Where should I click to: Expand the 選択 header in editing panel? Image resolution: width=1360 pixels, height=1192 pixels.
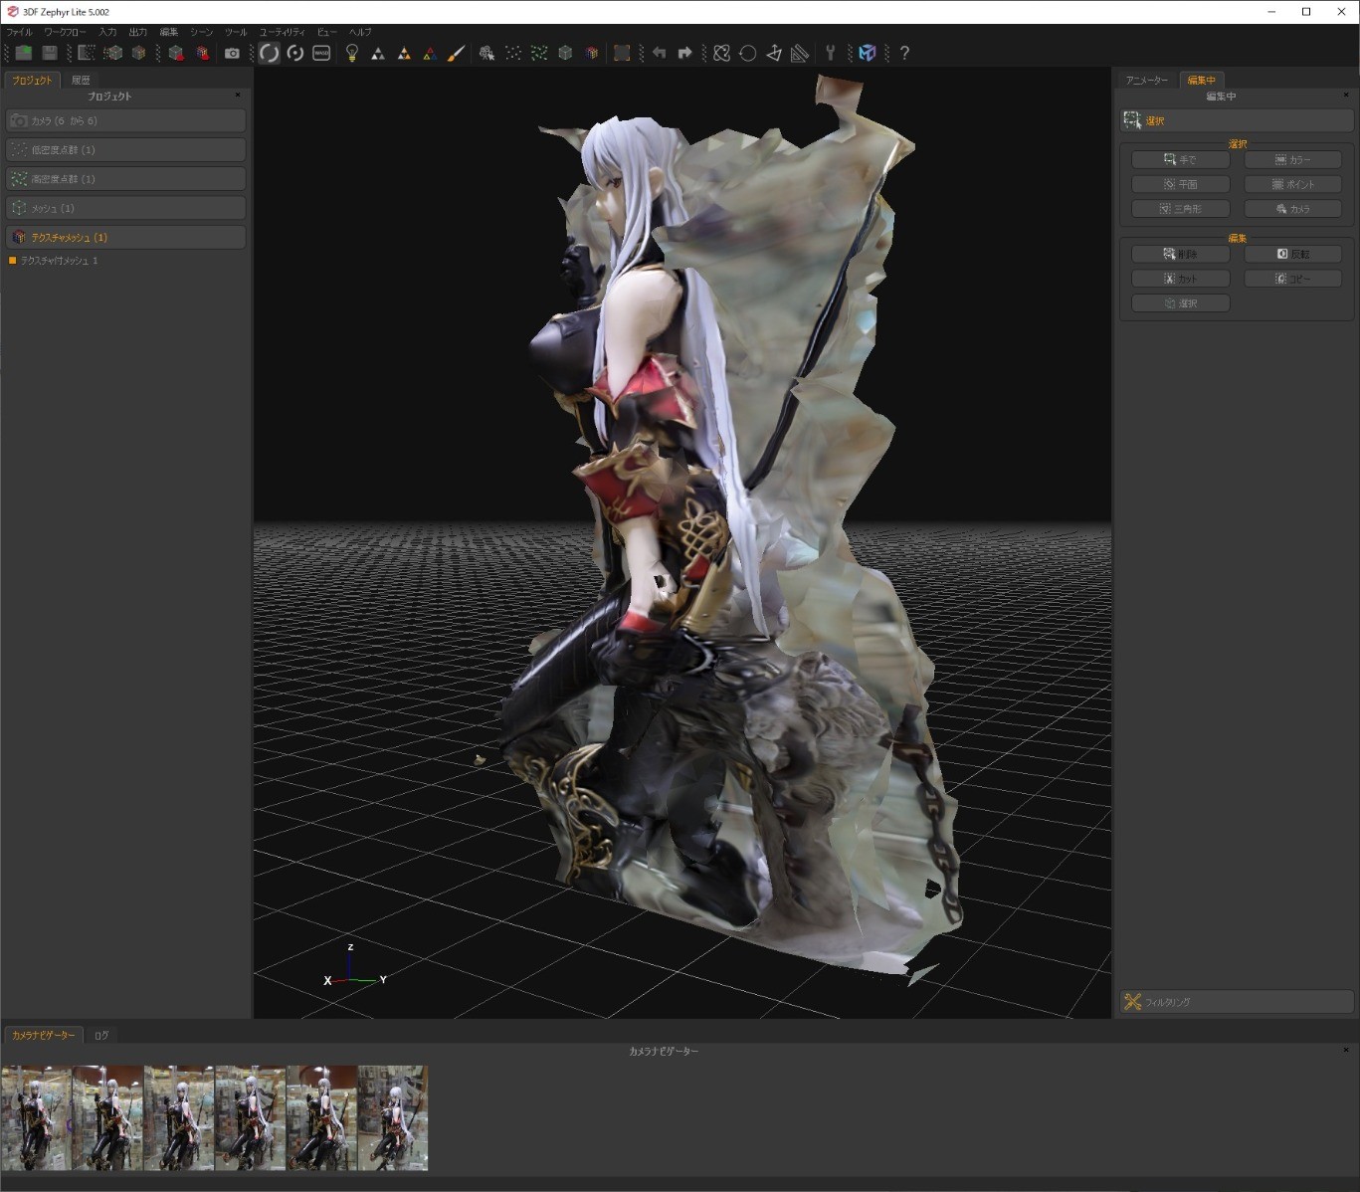[1237, 120]
